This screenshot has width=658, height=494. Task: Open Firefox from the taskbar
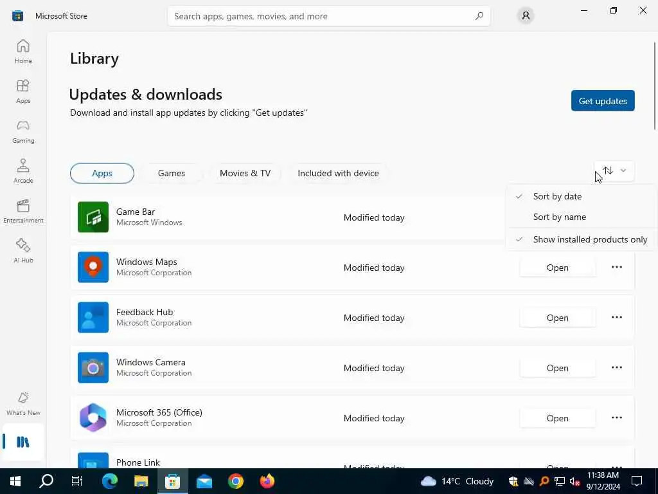267,481
